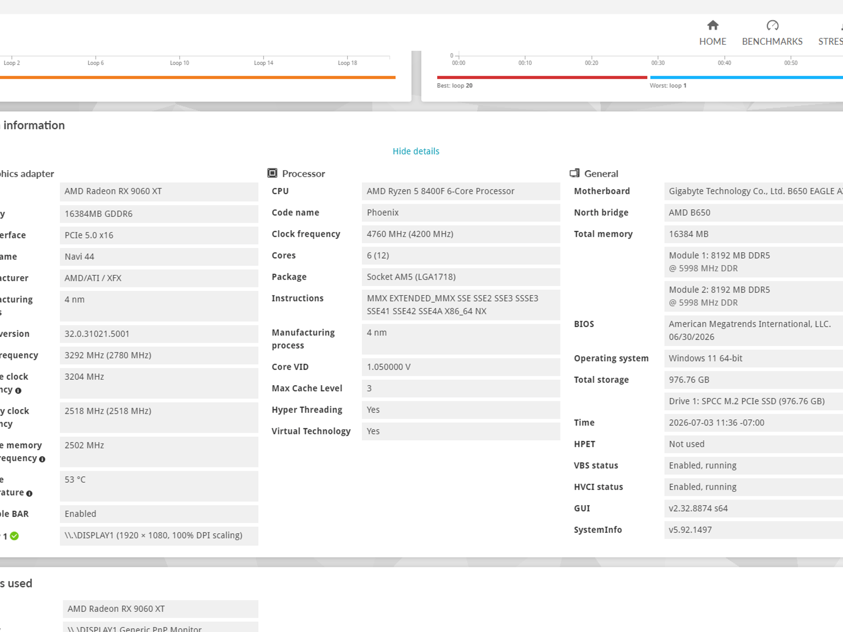Select 'Socket AM5 (LGA1718)' package value
This screenshot has height=632, width=843.
tap(461, 277)
